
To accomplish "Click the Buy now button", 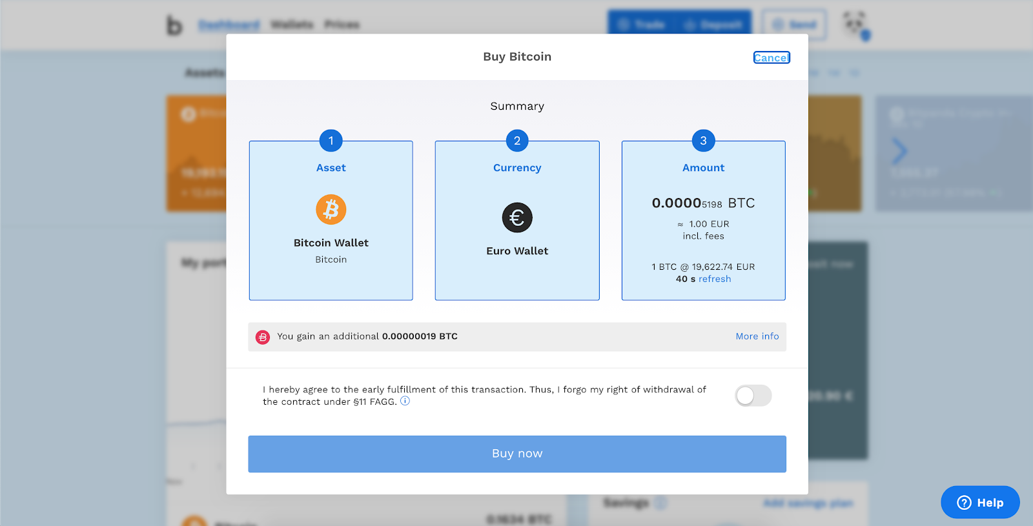I will (517, 454).
